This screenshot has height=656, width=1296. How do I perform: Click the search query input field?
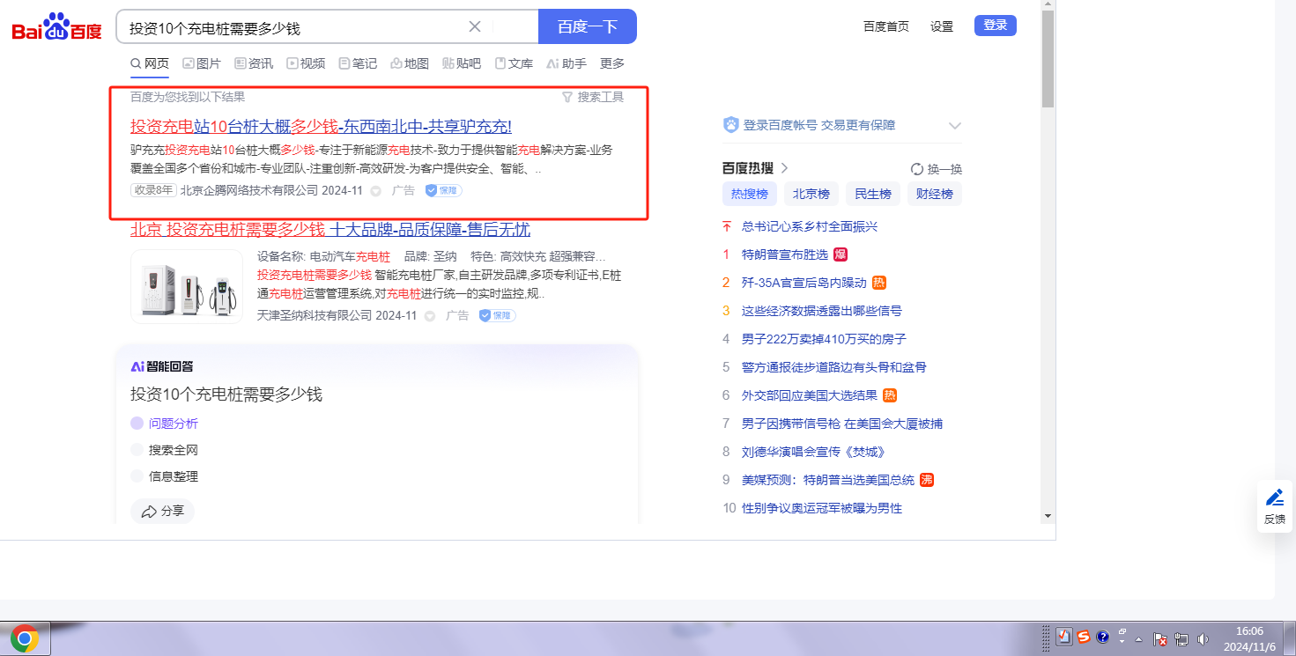[x=291, y=27]
